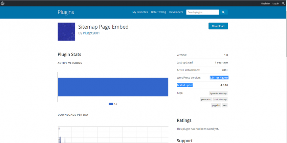Click the 'Version:' label
Viewport: 287px width, 143px height.
click(182, 55)
